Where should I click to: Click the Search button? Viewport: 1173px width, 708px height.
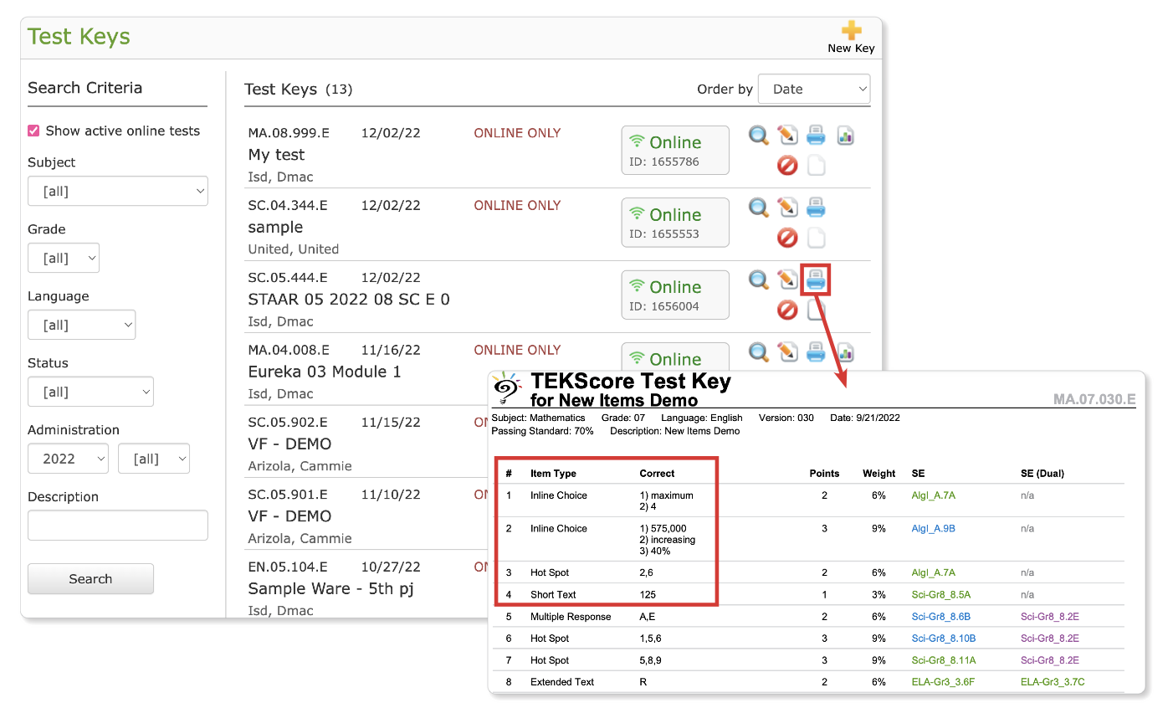click(x=90, y=579)
